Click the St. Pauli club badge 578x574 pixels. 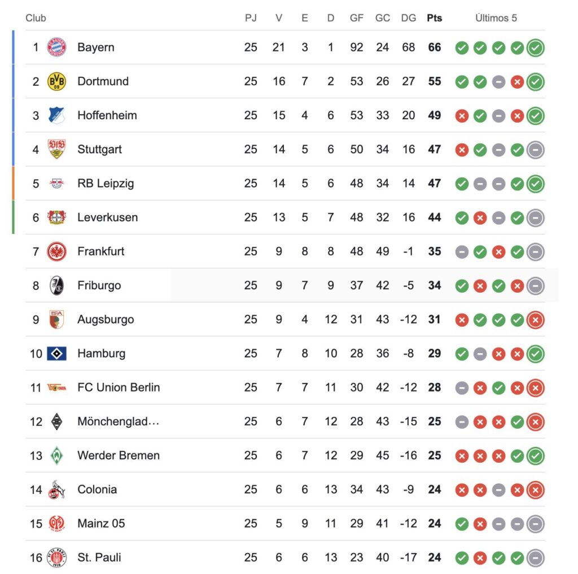(56, 558)
